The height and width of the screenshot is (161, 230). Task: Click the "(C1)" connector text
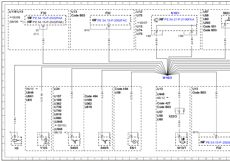(x=36, y=34)
